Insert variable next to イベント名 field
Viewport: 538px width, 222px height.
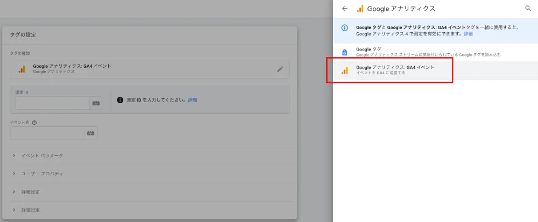90,133
